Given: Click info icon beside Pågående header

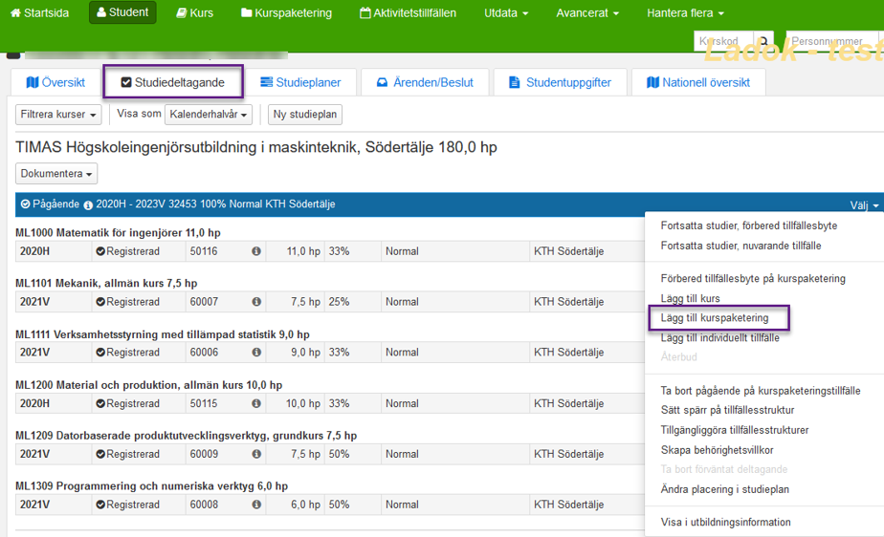Looking at the screenshot, I should 88,205.
